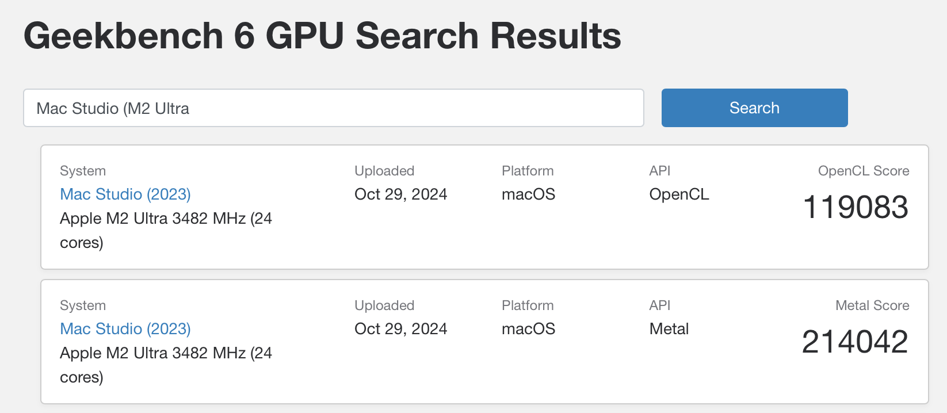The image size is (947, 413).
Task: Click the OpenCL value under API
Action: (679, 194)
